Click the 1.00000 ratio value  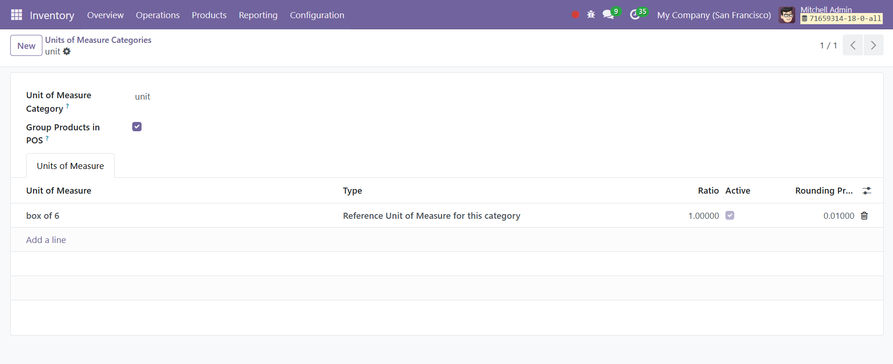[704, 216]
